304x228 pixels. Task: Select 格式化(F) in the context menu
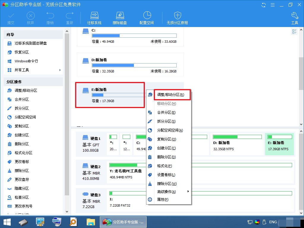click(169, 166)
